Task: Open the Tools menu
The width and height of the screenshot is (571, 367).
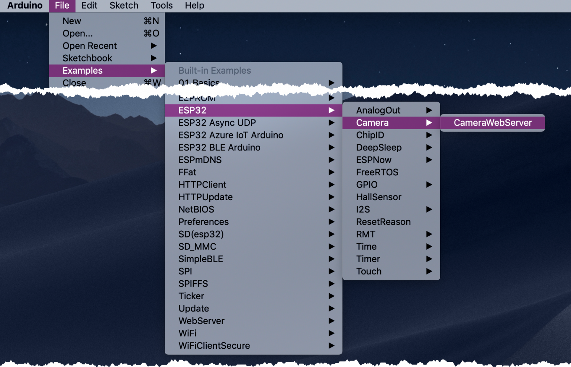Action: pos(161,6)
